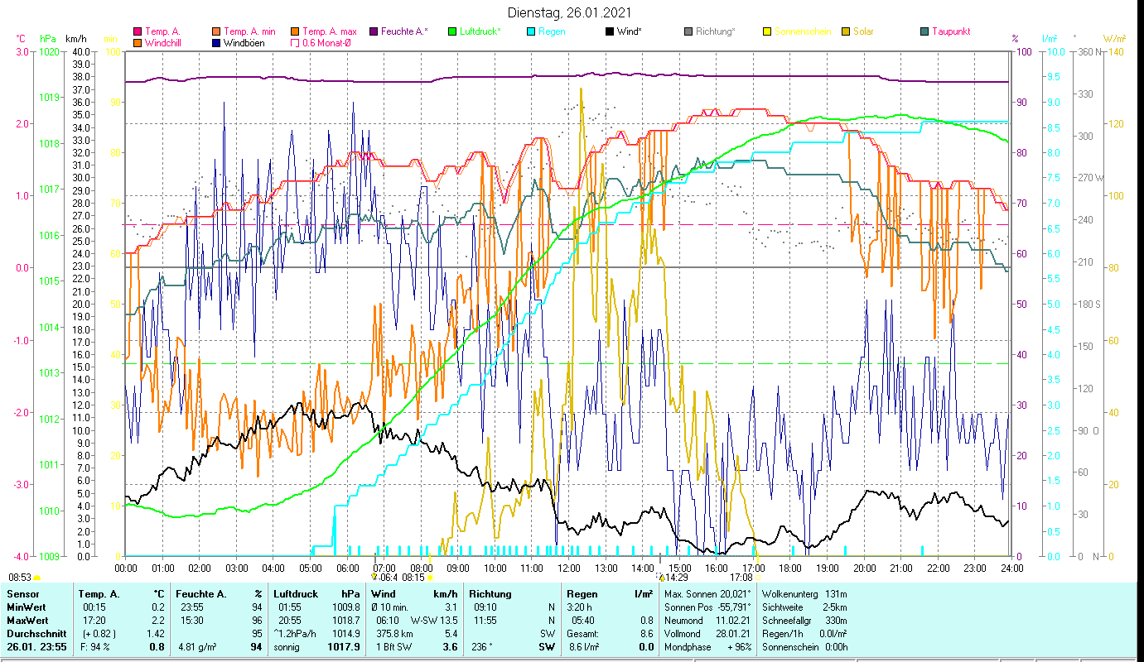Click the cyan Regen legend square
Viewport: 1144px width, 662px height.
click(531, 31)
